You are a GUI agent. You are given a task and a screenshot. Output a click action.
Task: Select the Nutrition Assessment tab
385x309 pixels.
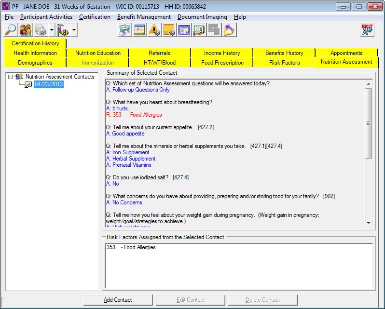[346, 62]
